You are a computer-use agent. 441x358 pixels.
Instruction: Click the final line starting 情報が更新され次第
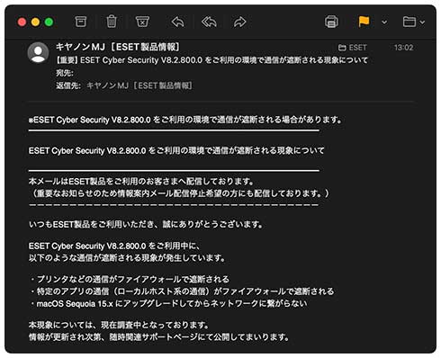(159, 337)
